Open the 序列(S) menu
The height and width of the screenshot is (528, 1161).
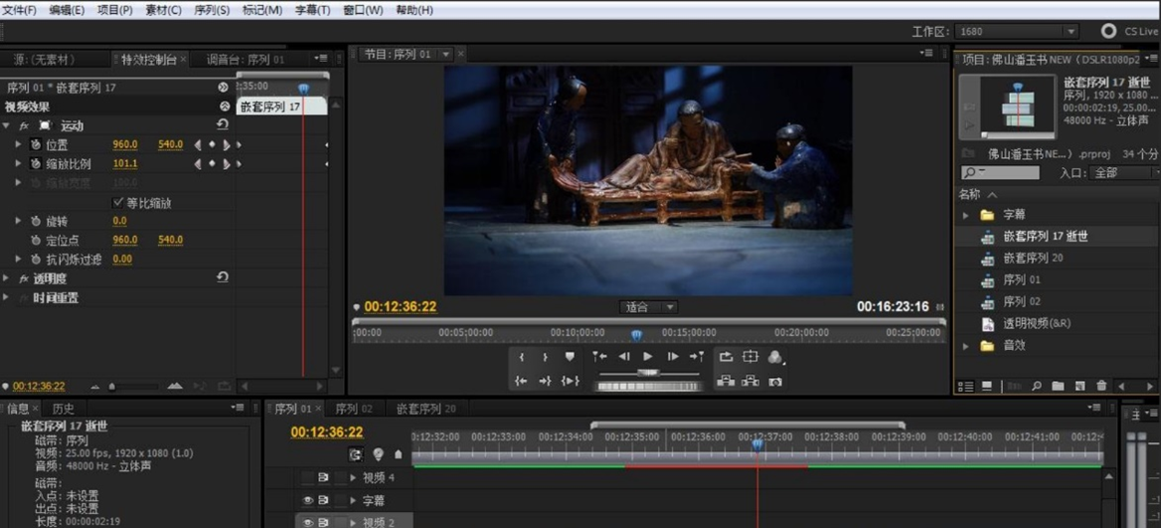tap(212, 10)
